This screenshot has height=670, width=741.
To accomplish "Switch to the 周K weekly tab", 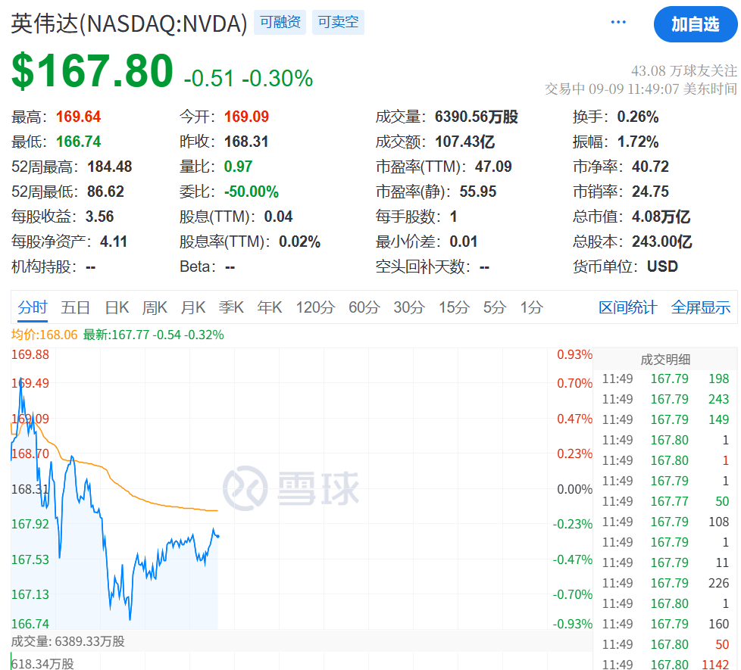I will tap(155, 307).
